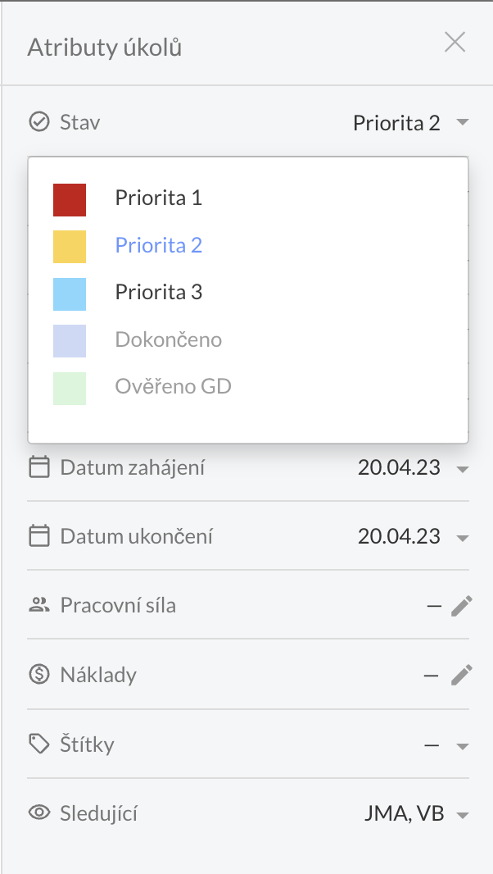This screenshot has height=874, width=493.
Task: Click the Sledující eye icon
Action: 38,813
